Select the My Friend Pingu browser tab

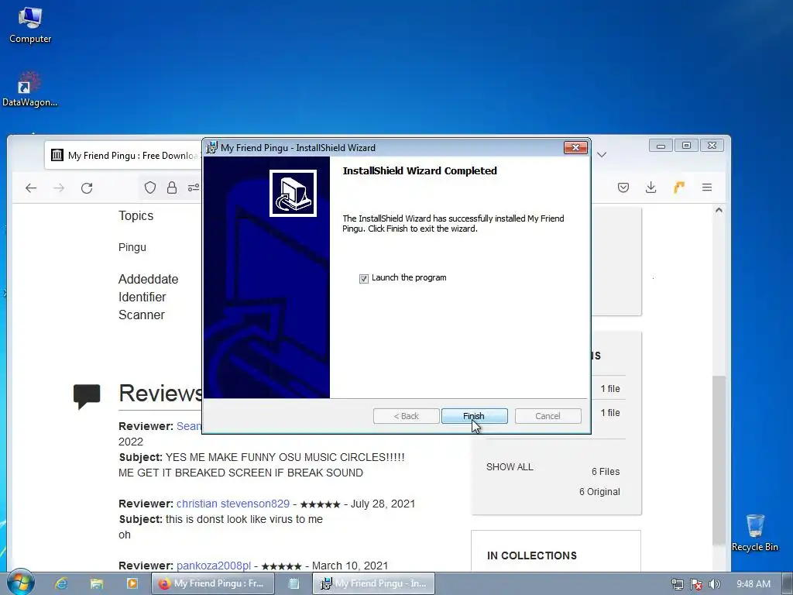pyautogui.click(x=124, y=155)
